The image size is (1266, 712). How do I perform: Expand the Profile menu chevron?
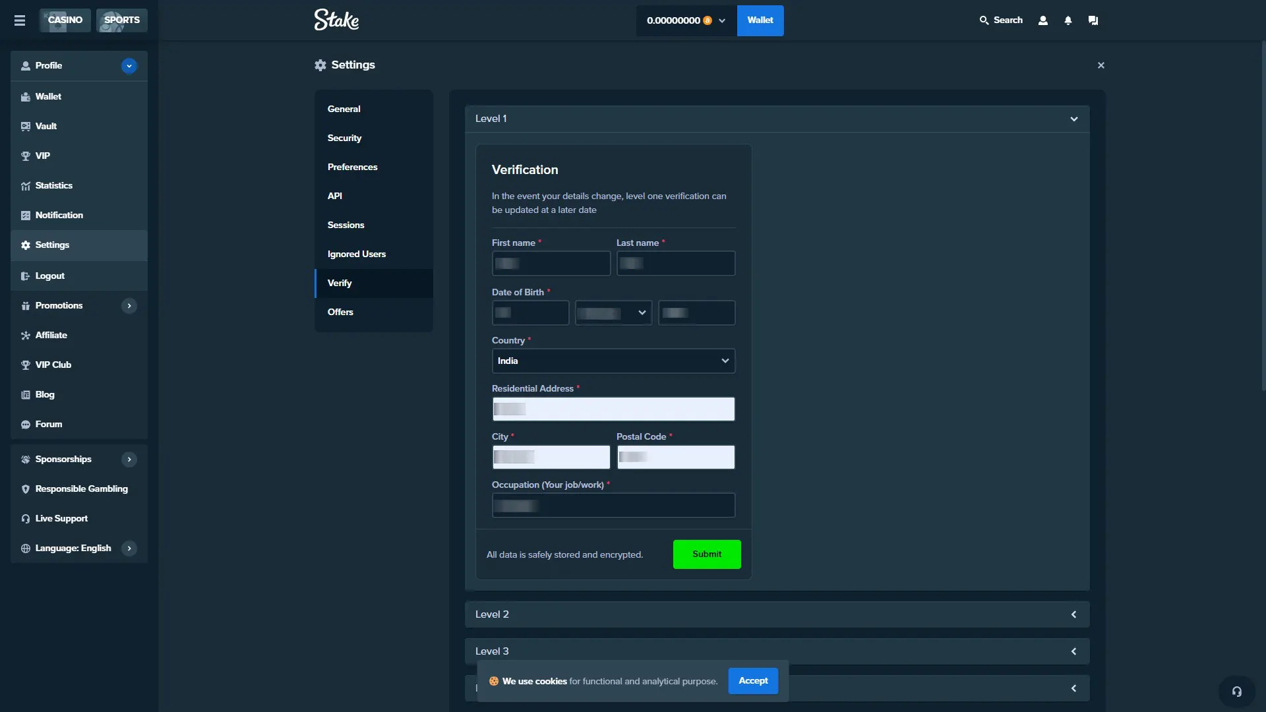pyautogui.click(x=129, y=65)
